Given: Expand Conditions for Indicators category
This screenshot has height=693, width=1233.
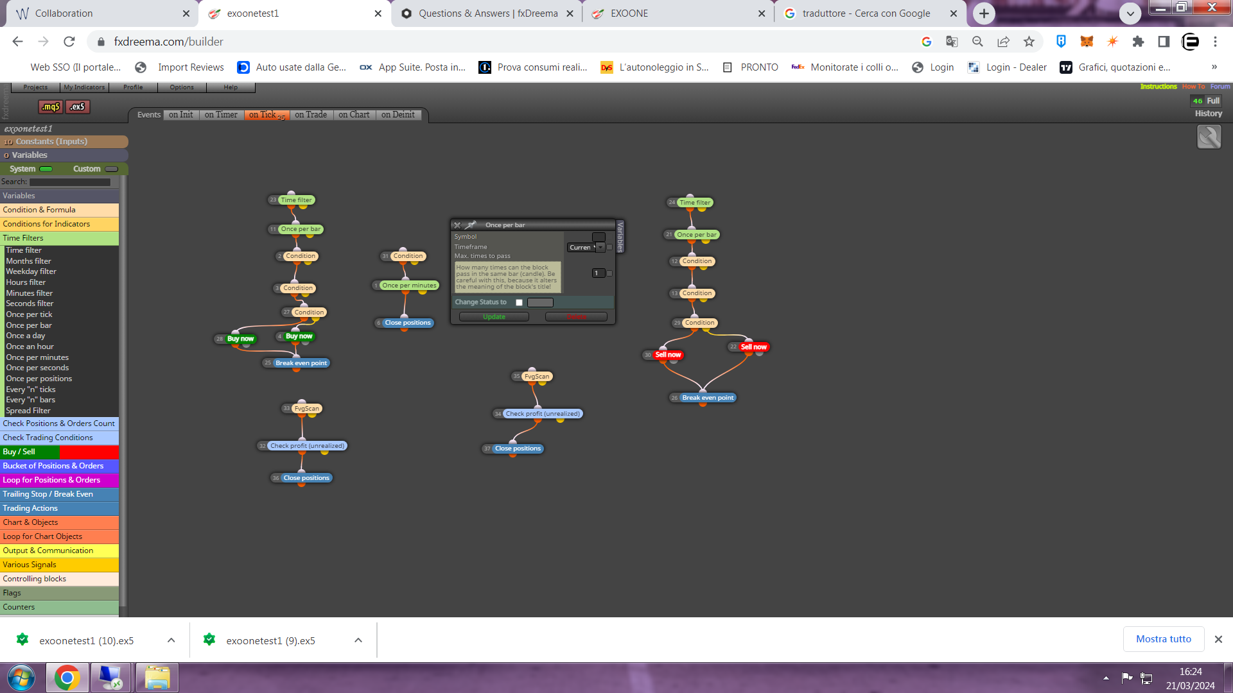Looking at the screenshot, I should (59, 224).
